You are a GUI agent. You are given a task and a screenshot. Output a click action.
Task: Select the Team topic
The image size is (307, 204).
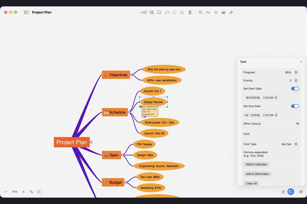(x=111, y=155)
